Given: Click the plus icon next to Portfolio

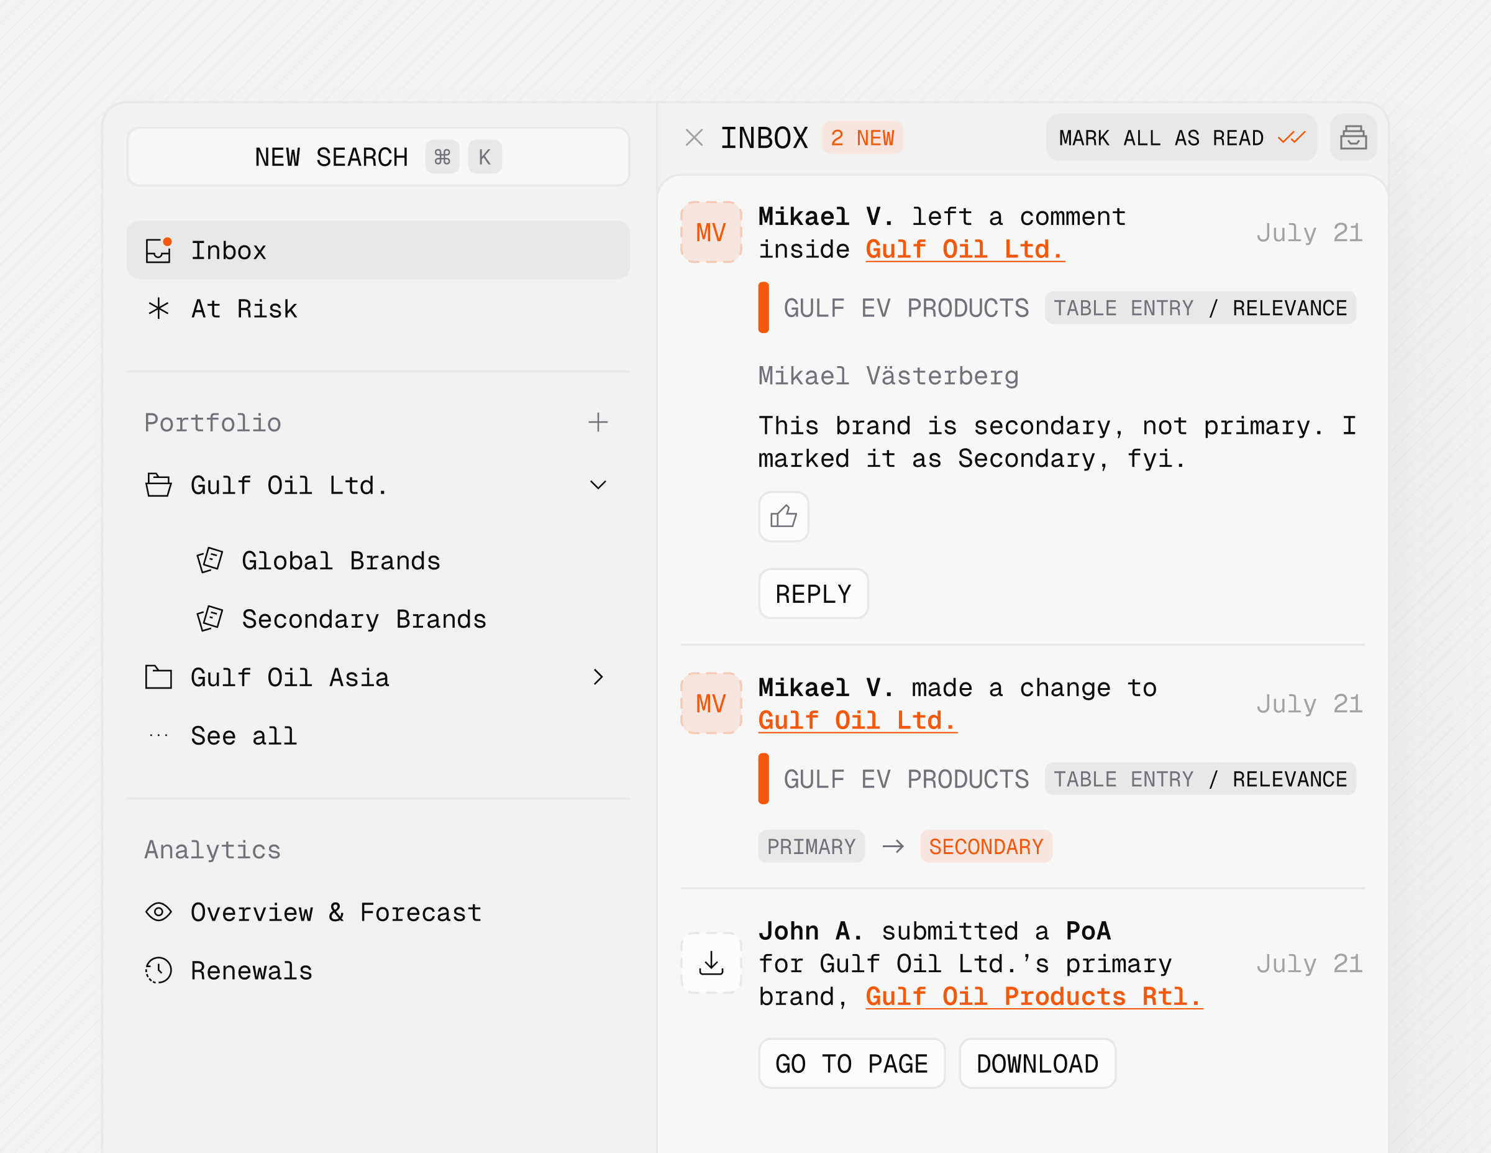Looking at the screenshot, I should coord(598,422).
